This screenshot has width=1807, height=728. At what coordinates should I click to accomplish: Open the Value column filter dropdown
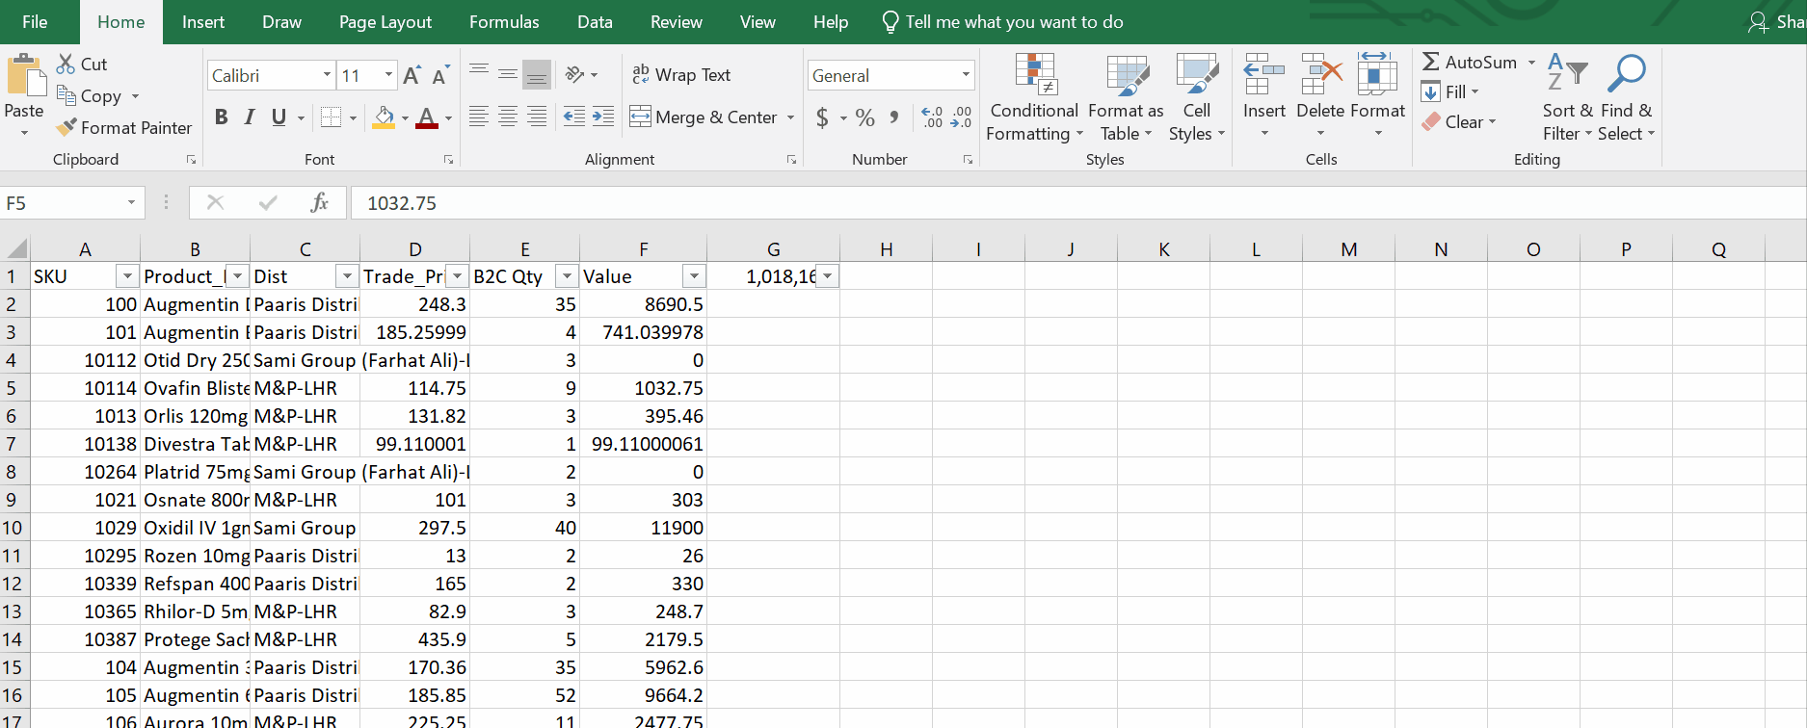[x=694, y=276]
